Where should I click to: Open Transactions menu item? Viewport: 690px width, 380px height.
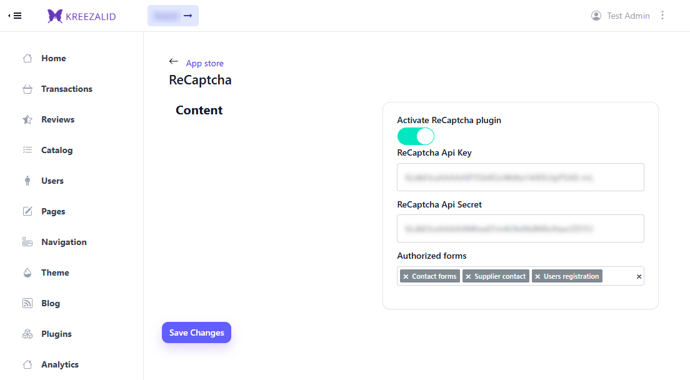(x=67, y=89)
